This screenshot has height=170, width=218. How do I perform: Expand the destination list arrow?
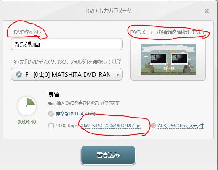pyautogui.click(x=117, y=75)
